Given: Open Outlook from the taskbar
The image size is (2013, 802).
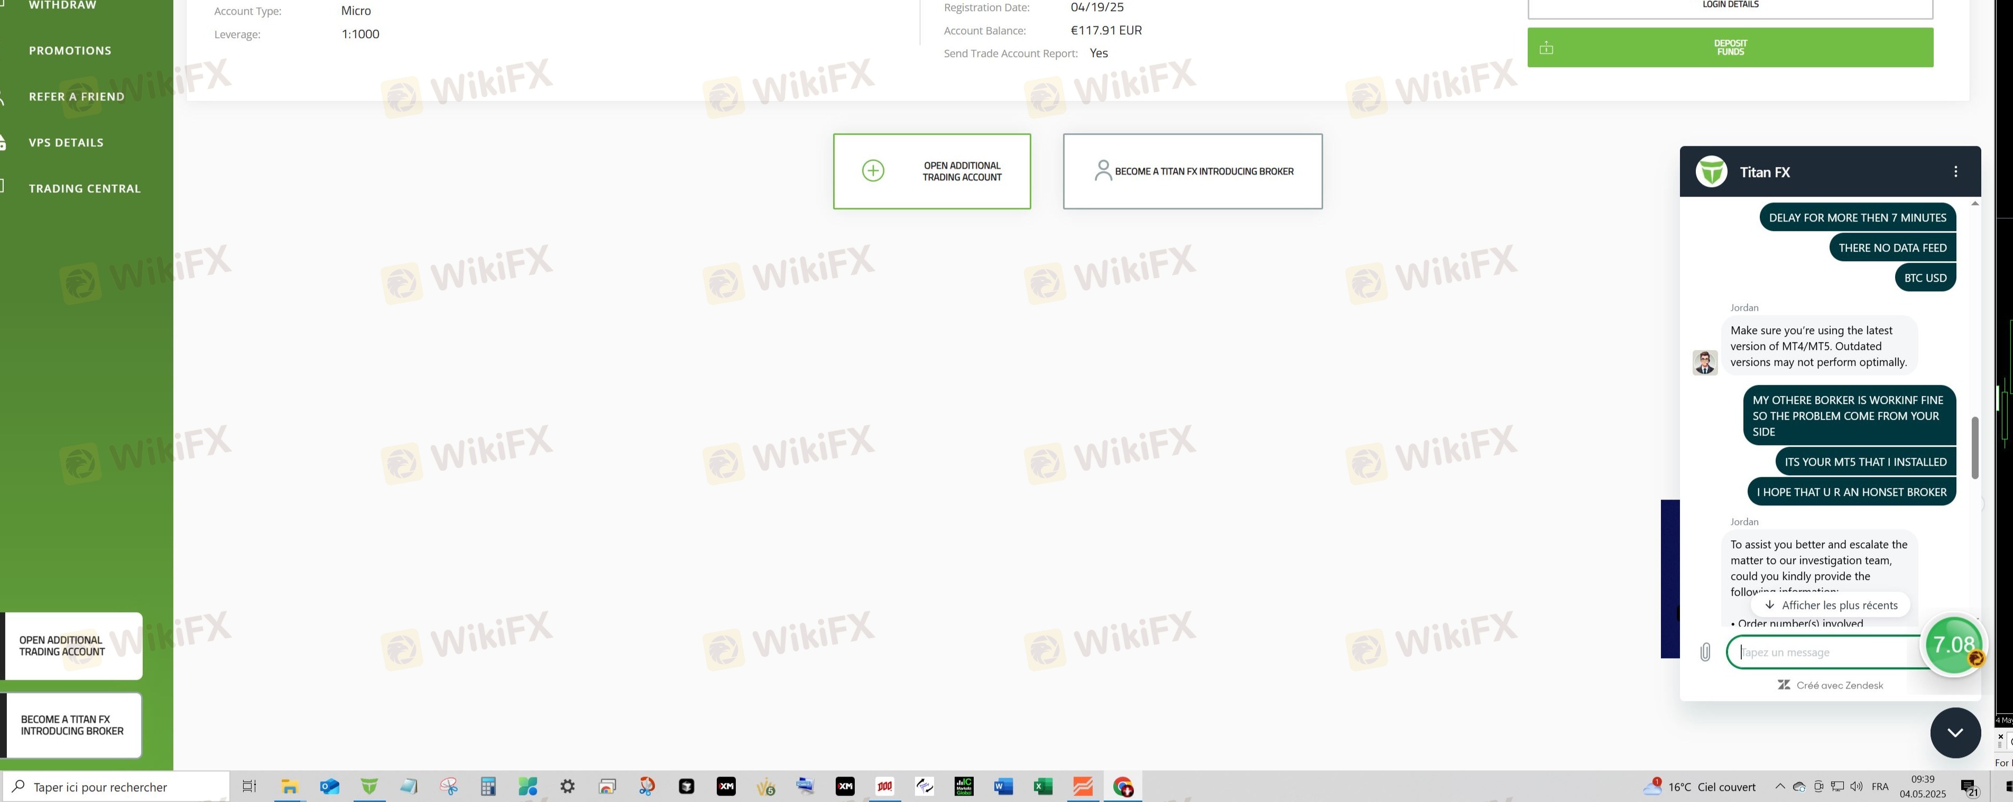Looking at the screenshot, I should point(329,786).
